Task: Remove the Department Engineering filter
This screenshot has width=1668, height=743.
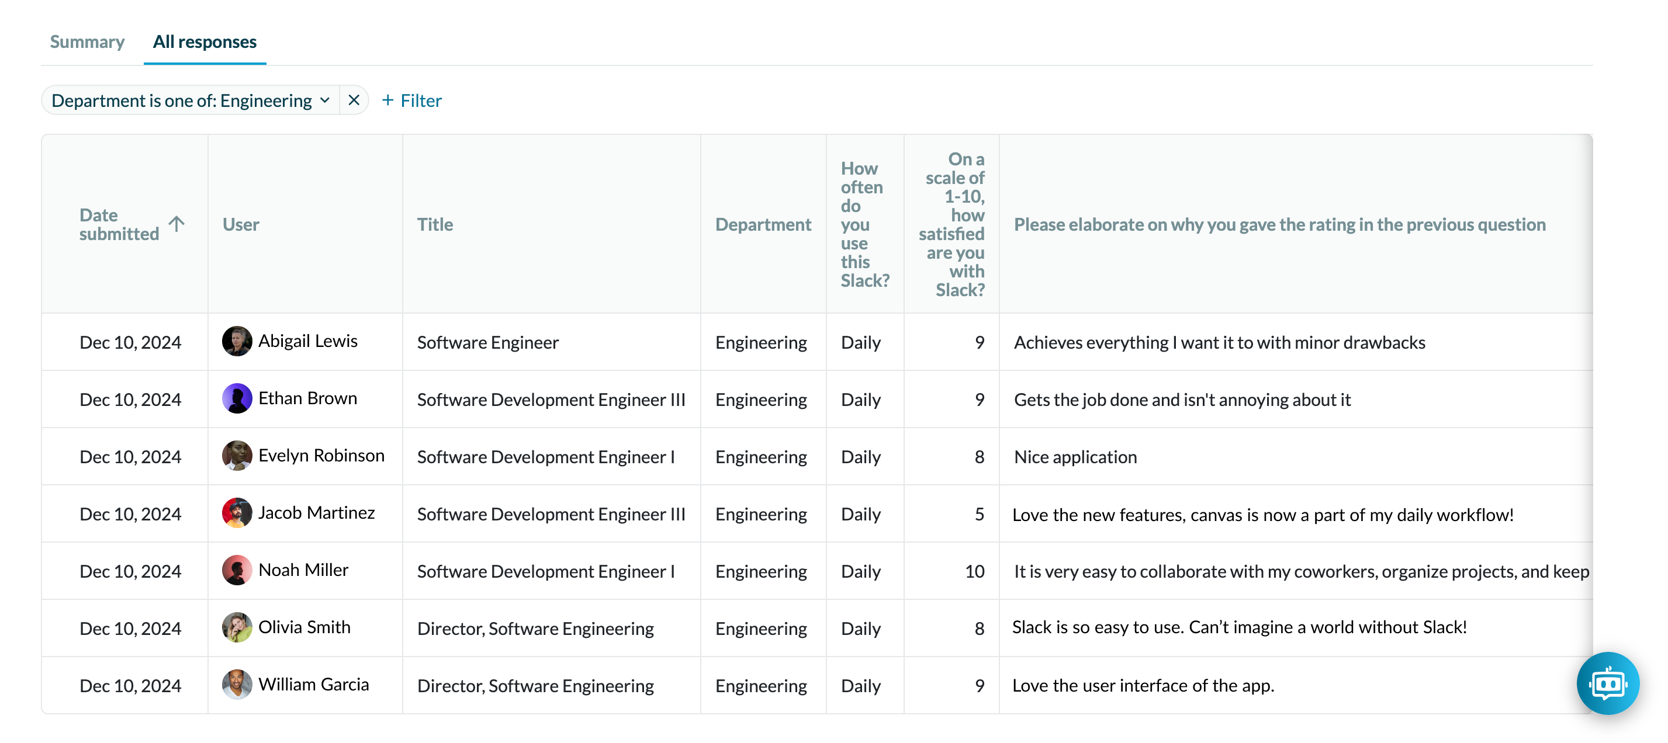Action: [x=354, y=100]
